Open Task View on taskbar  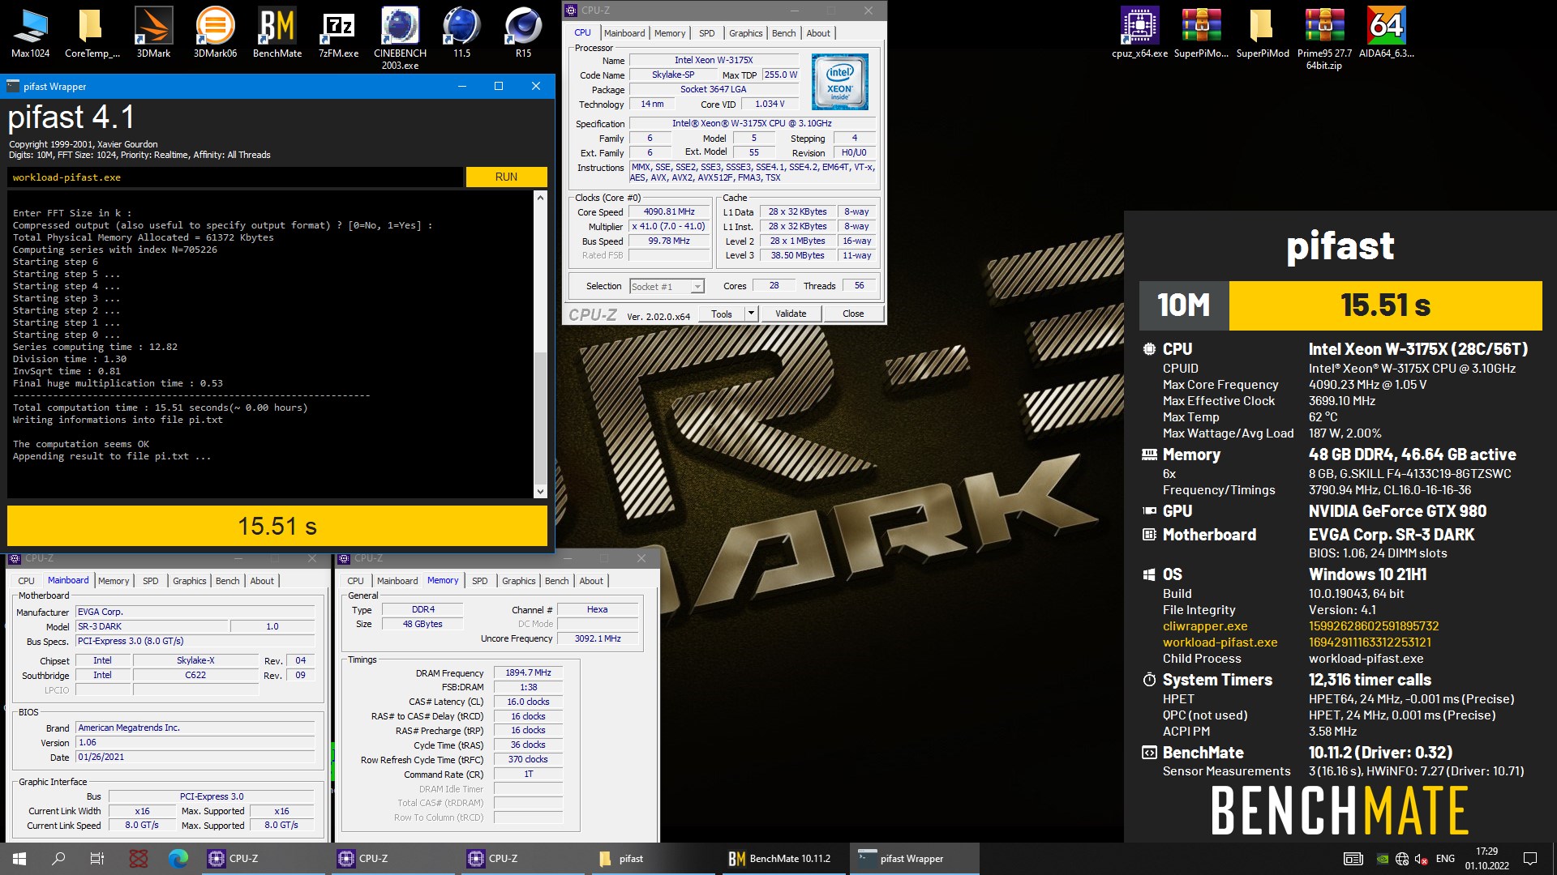tap(97, 859)
